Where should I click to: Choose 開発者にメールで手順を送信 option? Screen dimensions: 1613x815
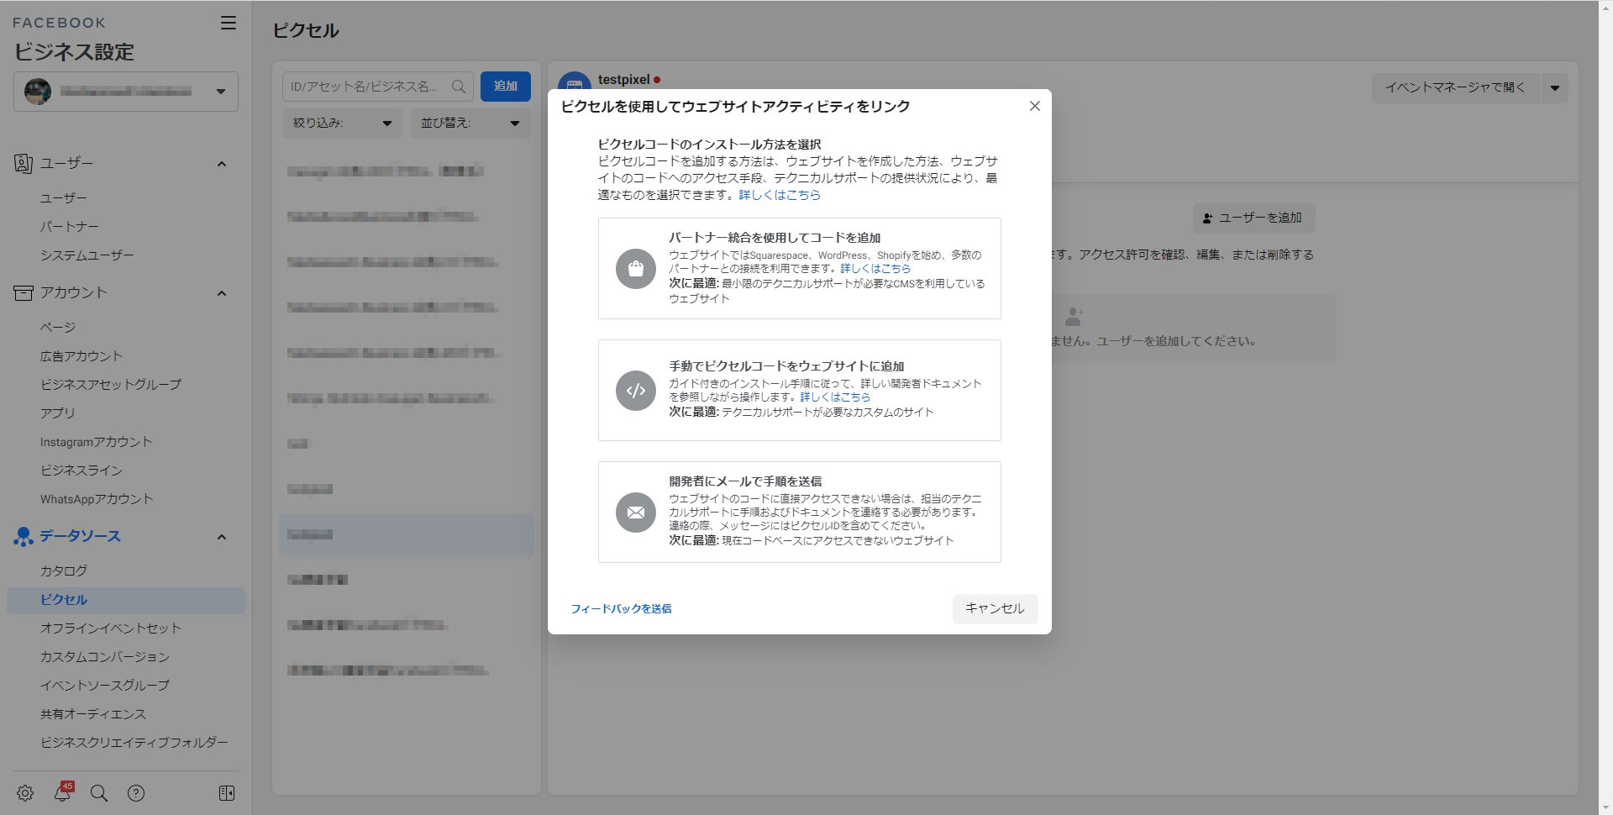tap(800, 512)
